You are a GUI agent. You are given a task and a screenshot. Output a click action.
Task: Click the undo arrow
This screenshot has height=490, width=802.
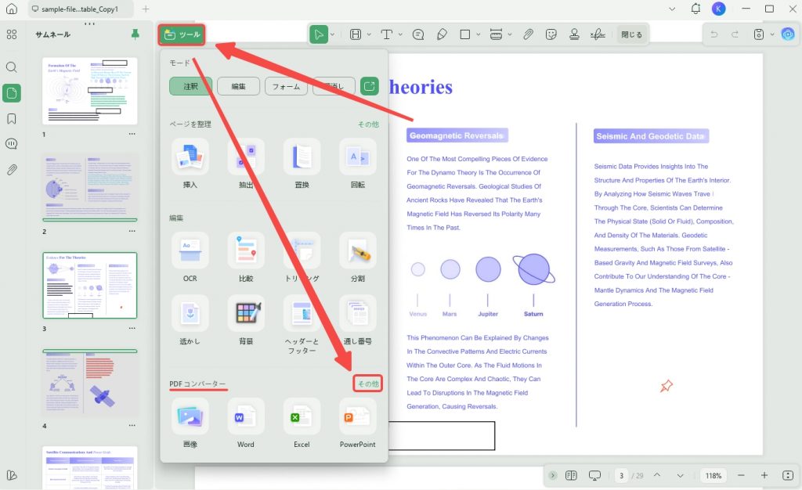(714, 34)
